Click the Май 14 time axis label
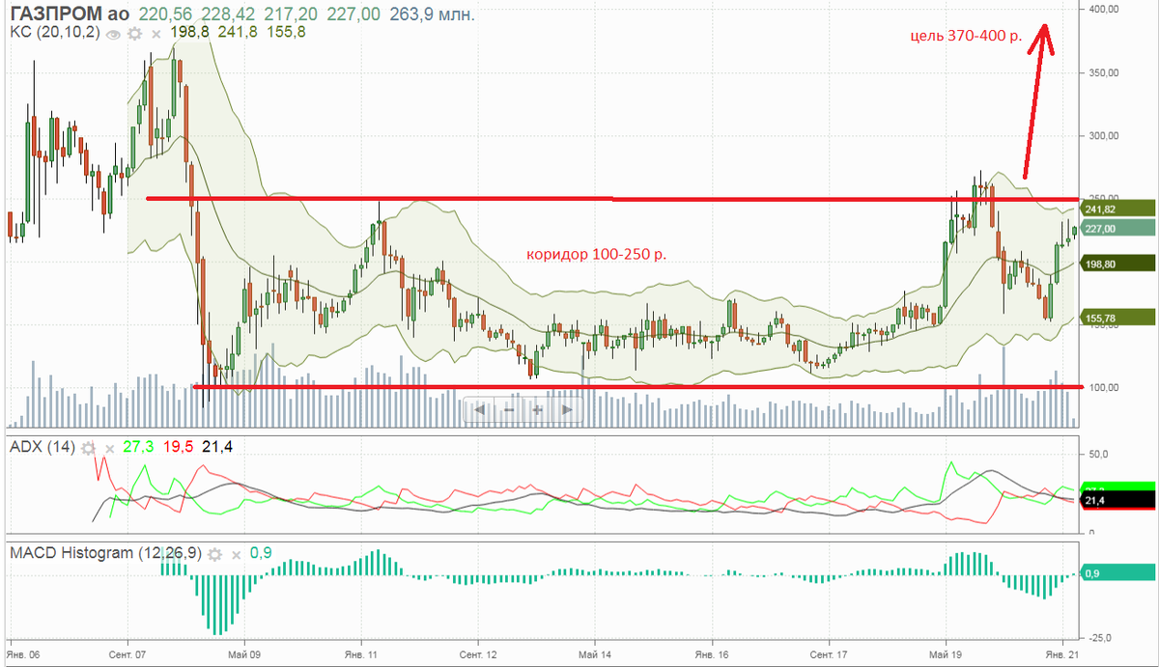Image resolution: width=1159 pixels, height=667 pixels. tap(594, 654)
